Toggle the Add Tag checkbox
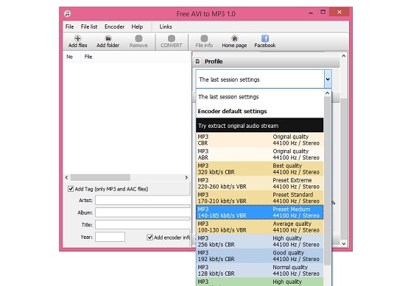This screenshot has width=405, height=286. [x=71, y=189]
